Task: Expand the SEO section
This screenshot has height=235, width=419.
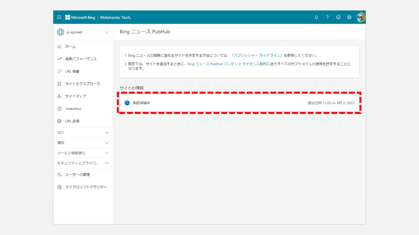Action: pos(83,133)
